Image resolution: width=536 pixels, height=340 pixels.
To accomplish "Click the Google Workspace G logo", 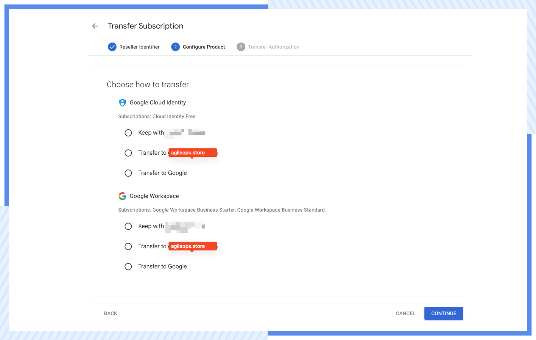I will [122, 196].
